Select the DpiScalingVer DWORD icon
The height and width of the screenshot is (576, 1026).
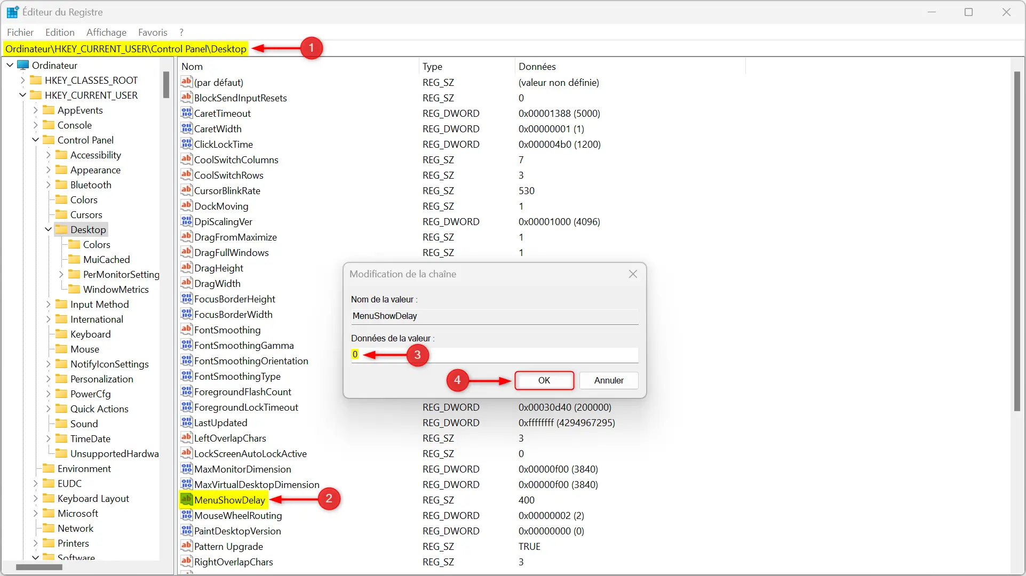tap(186, 221)
